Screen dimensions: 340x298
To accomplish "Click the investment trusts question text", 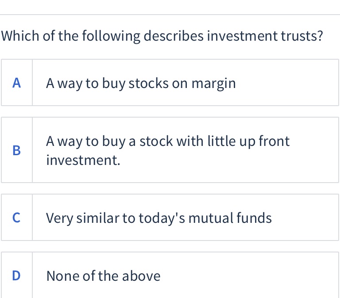I will (x=162, y=36).
